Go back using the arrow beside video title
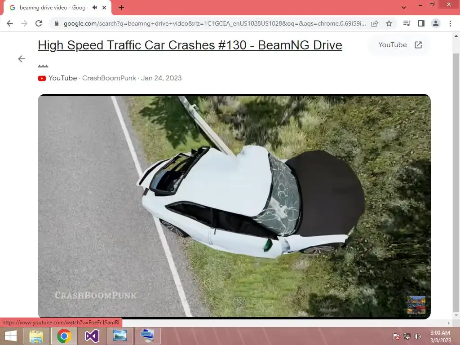Viewport: 460px width, 345px height. pyautogui.click(x=22, y=59)
